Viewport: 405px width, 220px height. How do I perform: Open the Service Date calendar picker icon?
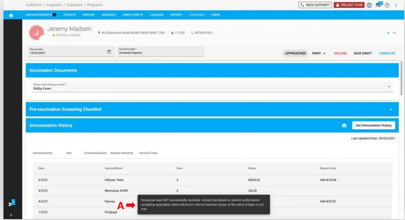click(109, 51)
